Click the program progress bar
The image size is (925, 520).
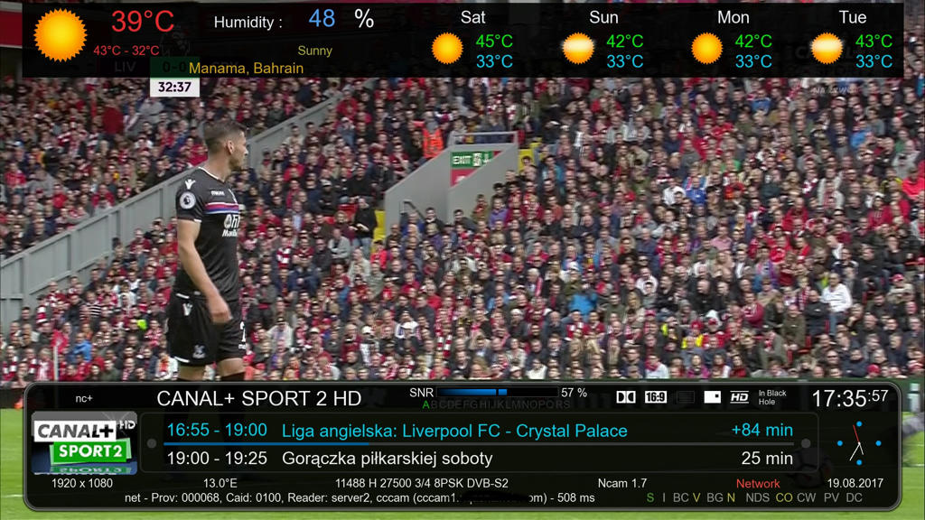coord(479,443)
